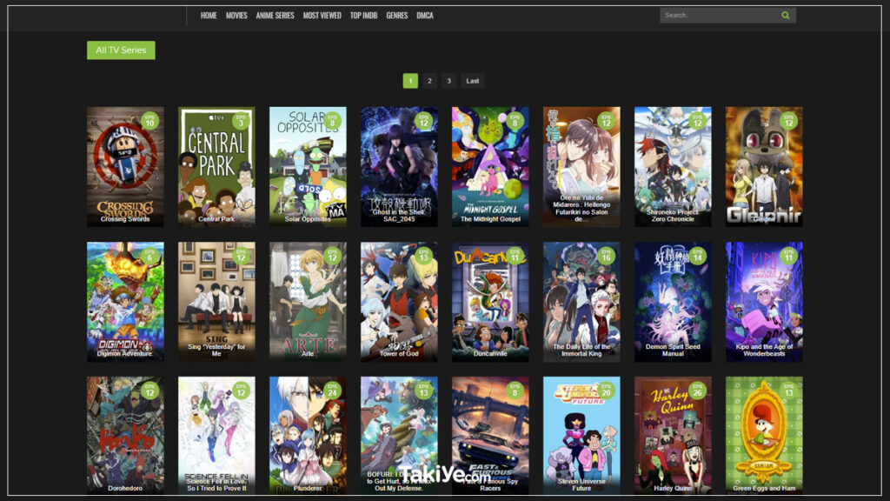Open the Duncanville poster

[490, 302]
